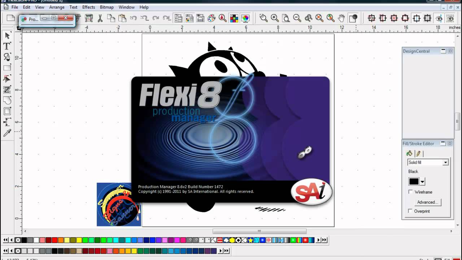Click the Advanced... button
Image resolution: width=462 pixels, height=260 pixels.
428,202
